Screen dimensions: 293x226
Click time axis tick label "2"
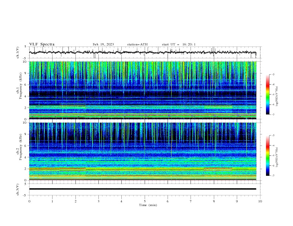point(75,201)
